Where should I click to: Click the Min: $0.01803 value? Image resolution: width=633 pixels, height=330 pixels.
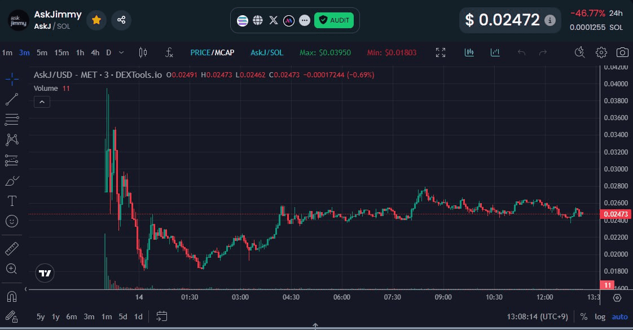tap(392, 53)
